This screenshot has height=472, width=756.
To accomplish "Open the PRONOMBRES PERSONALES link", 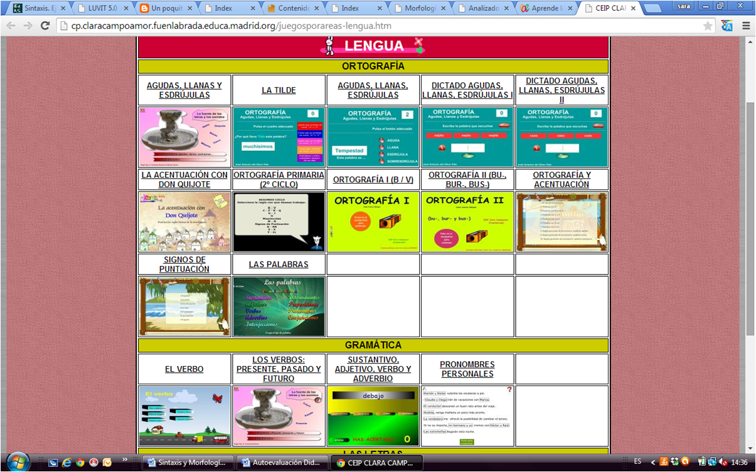I will tap(467, 369).
